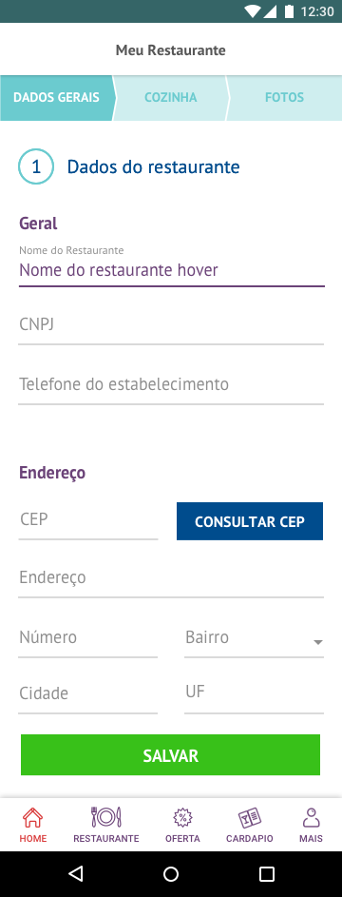Expand the Bairro dropdown arrow
The height and width of the screenshot is (897, 342).
[318, 642]
